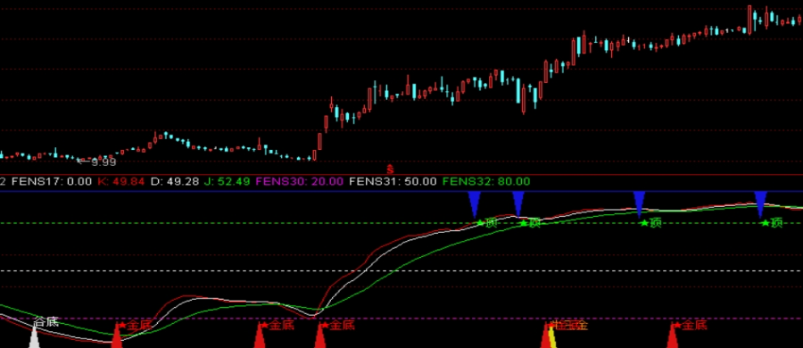Select the D: 49.28 indicator label
This screenshot has height=348, width=803.
[x=175, y=181]
